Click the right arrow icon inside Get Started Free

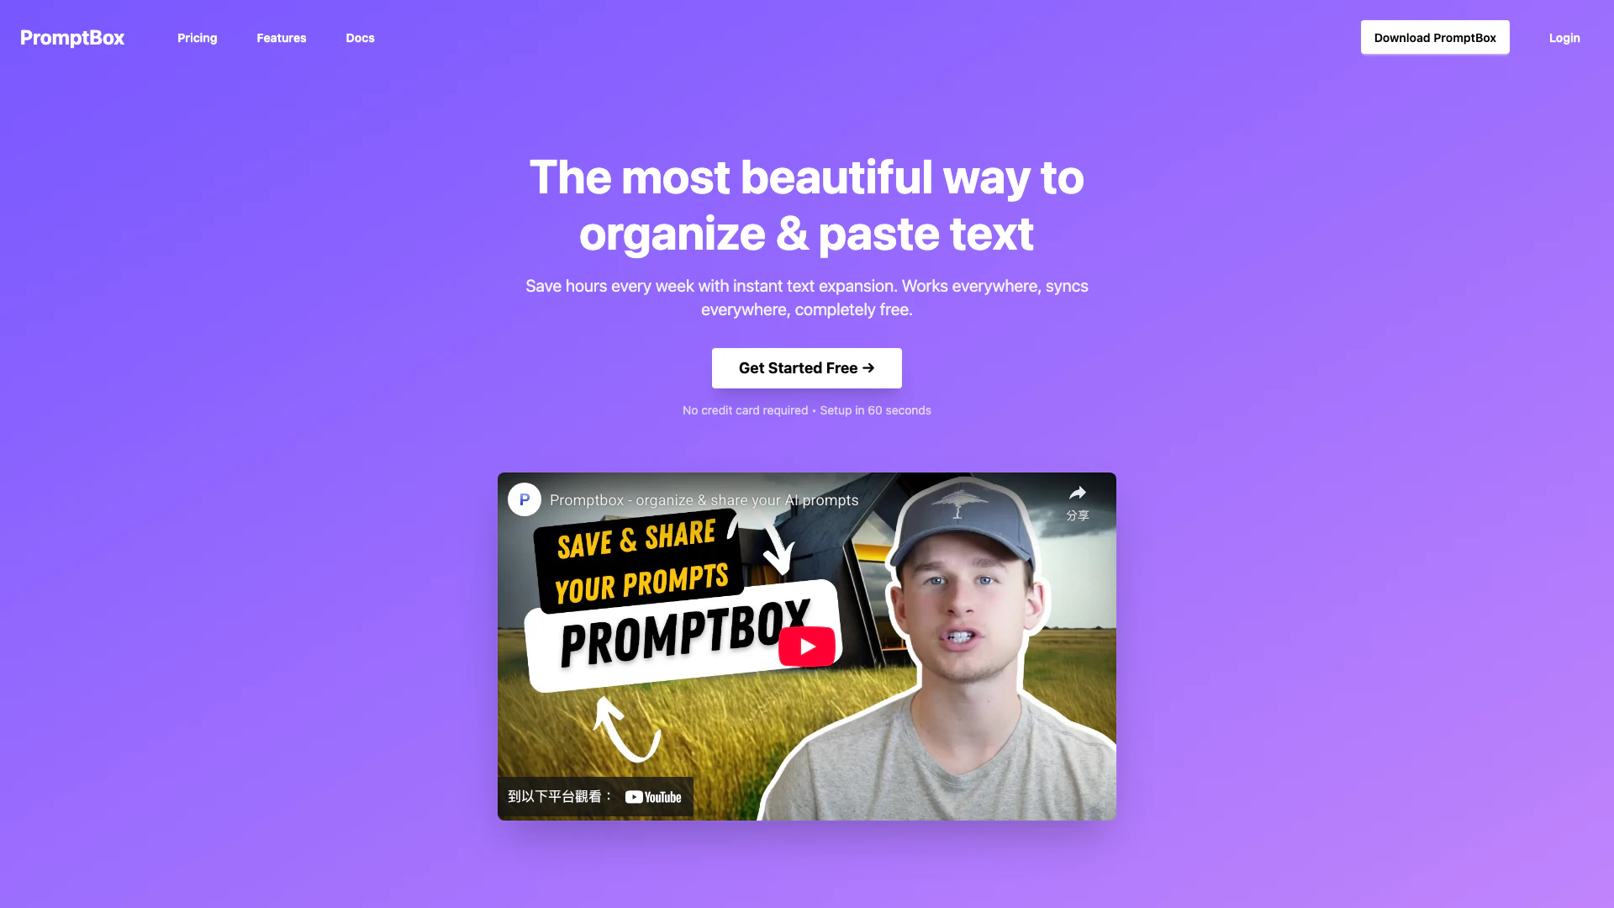[868, 368]
